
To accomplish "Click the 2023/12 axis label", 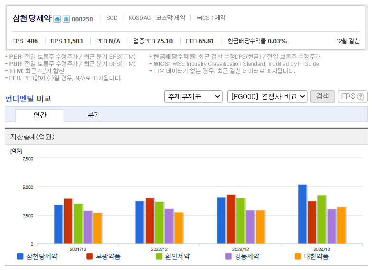I will pyautogui.click(x=240, y=250).
